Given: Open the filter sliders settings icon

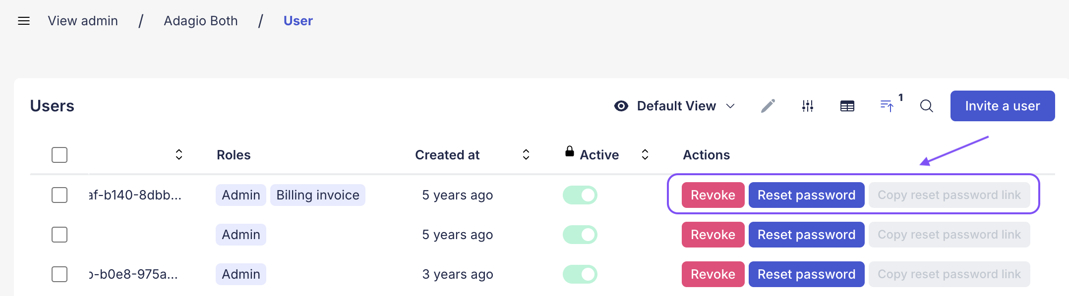Looking at the screenshot, I should pos(807,106).
